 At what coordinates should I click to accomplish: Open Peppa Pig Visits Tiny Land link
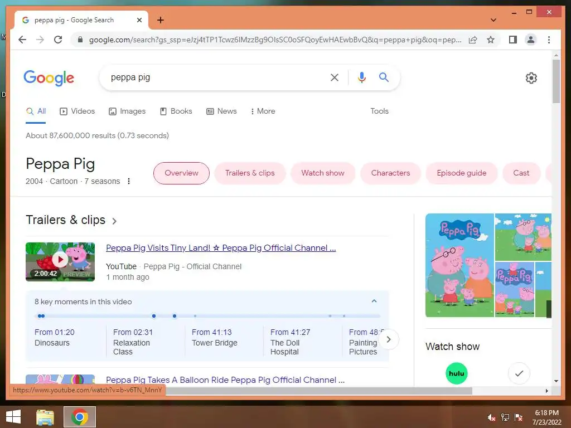[221, 248]
